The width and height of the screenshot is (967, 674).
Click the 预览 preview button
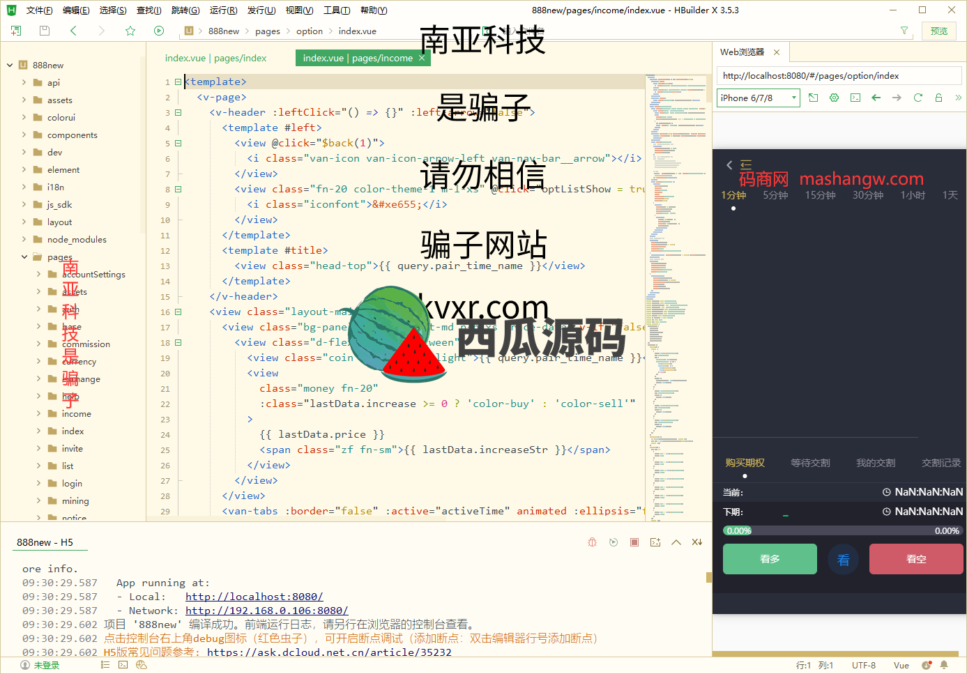[939, 31]
